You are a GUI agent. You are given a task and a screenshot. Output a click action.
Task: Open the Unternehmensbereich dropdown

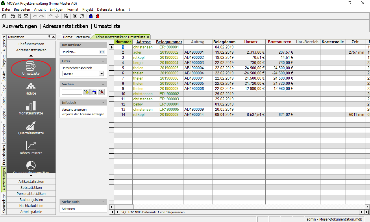(101, 74)
